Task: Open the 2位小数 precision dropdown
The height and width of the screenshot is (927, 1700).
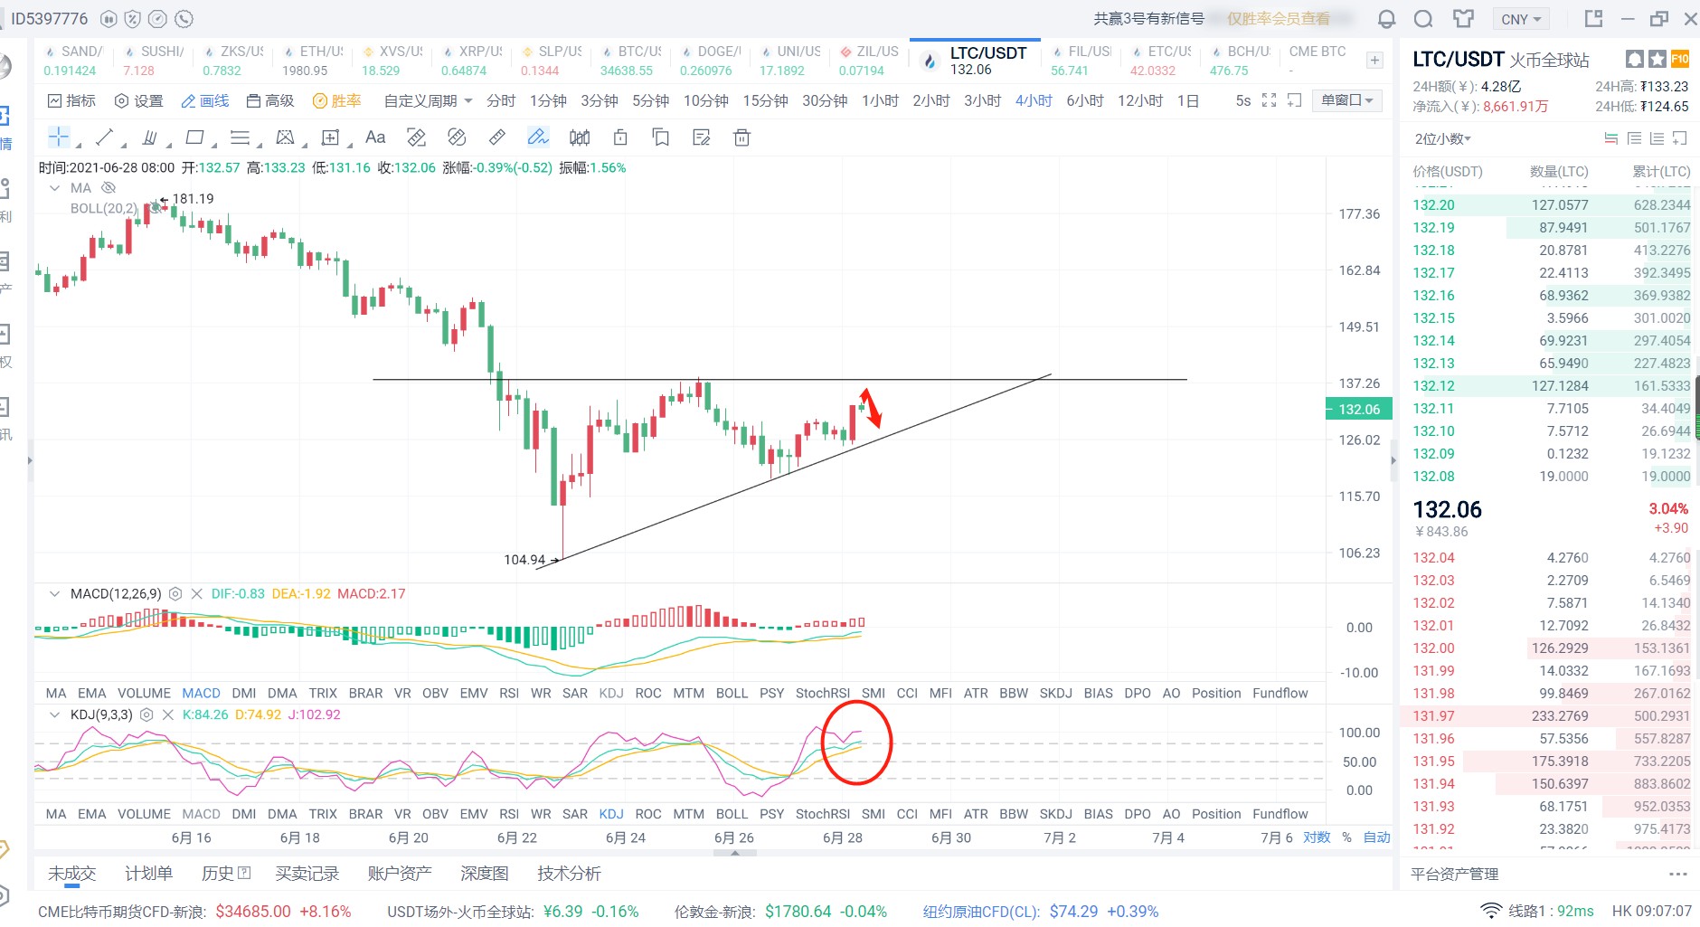Action: click(1441, 137)
